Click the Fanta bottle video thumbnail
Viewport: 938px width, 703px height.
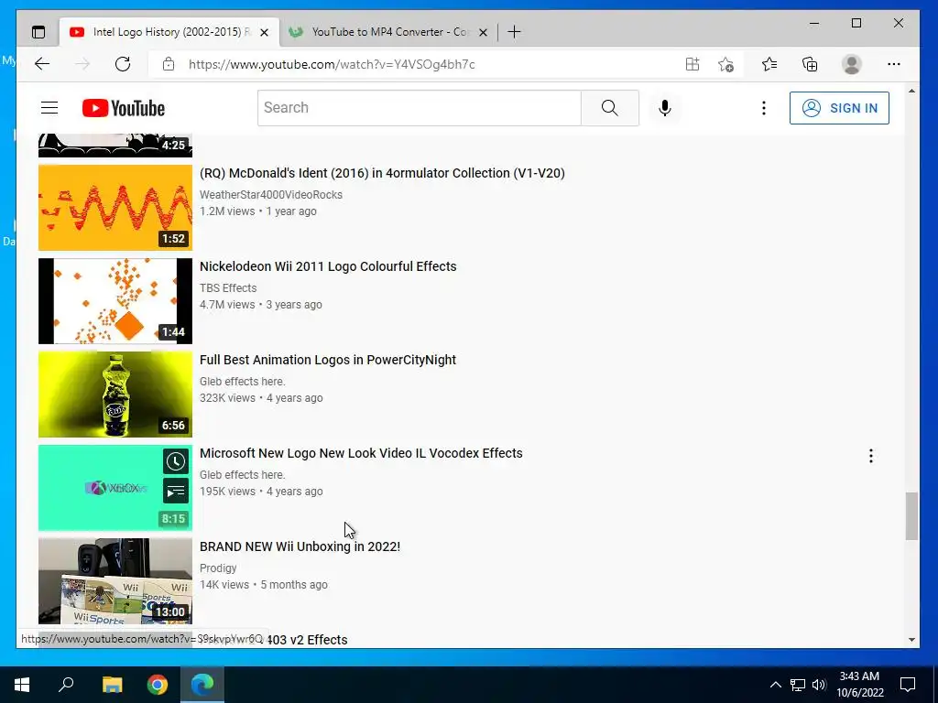[x=115, y=394]
